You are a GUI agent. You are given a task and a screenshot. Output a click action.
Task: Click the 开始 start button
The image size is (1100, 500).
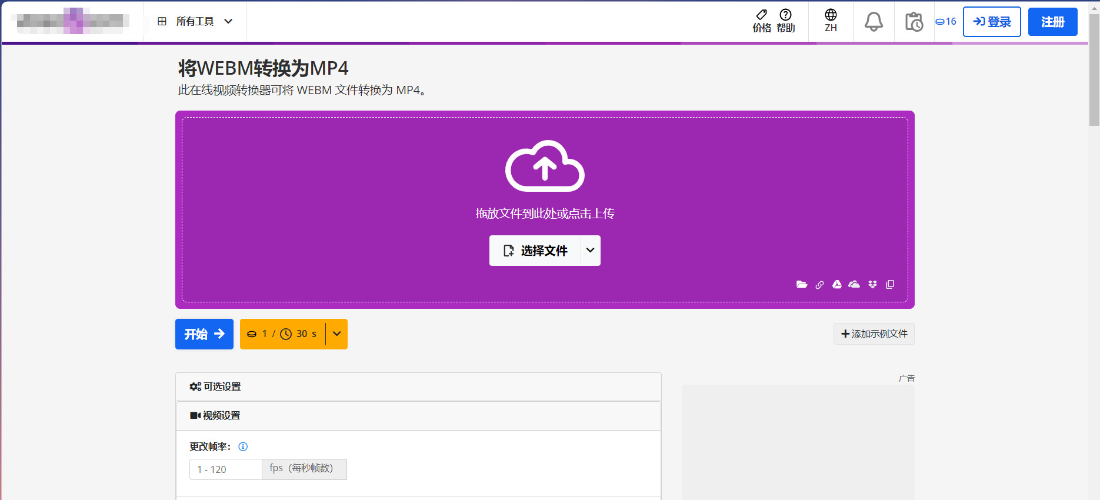click(204, 334)
